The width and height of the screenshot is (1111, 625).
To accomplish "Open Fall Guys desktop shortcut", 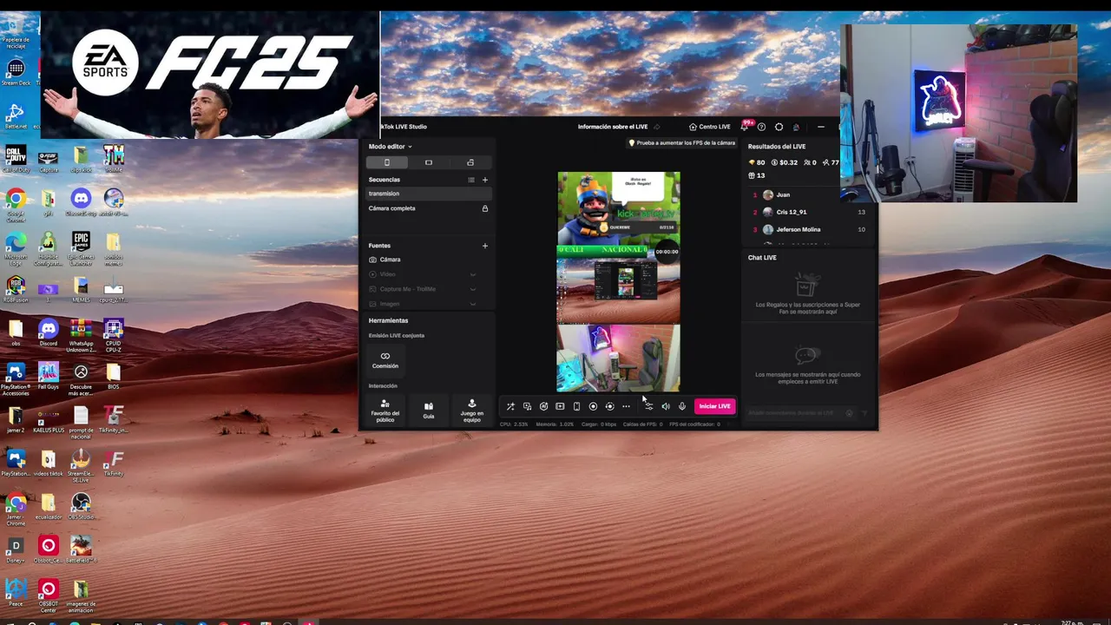I will pos(49,376).
